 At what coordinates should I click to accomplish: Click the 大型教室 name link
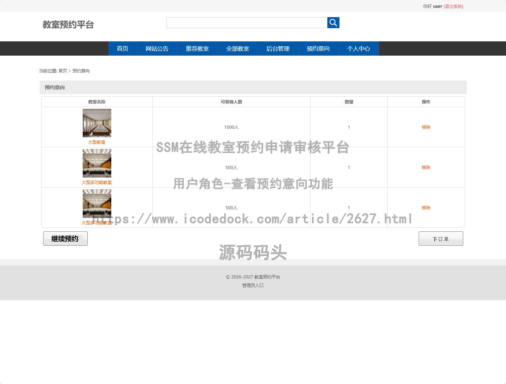tap(97, 142)
